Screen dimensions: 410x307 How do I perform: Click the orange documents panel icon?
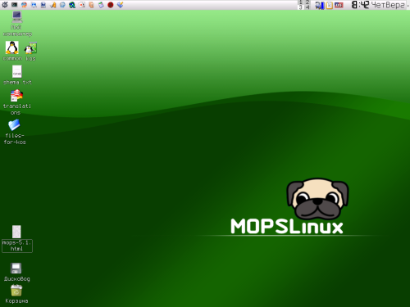[x=91, y=5]
